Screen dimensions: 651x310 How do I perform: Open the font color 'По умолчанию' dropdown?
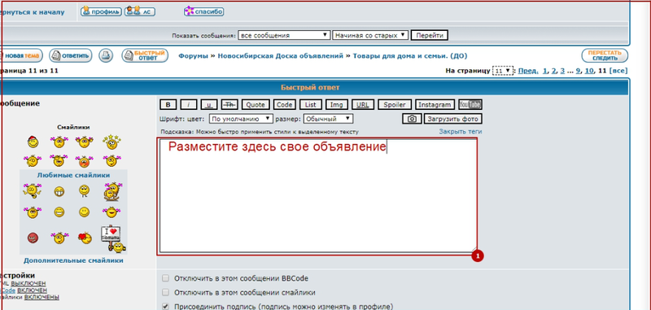241,119
